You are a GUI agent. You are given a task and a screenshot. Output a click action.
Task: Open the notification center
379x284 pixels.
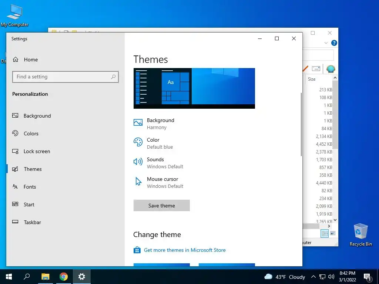(368, 277)
